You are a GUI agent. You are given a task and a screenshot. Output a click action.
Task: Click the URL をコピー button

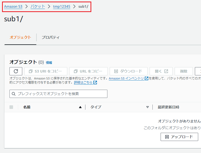pyautogui.click(x=88, y=71)
